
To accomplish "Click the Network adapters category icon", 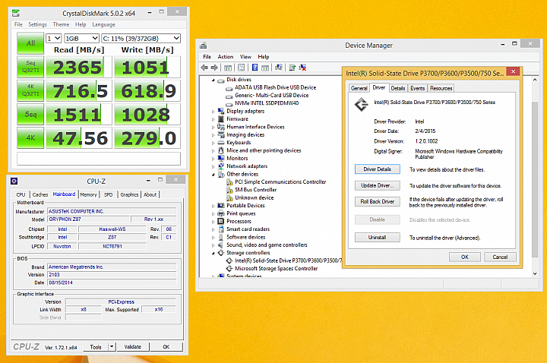I will (x=221, y=166).
